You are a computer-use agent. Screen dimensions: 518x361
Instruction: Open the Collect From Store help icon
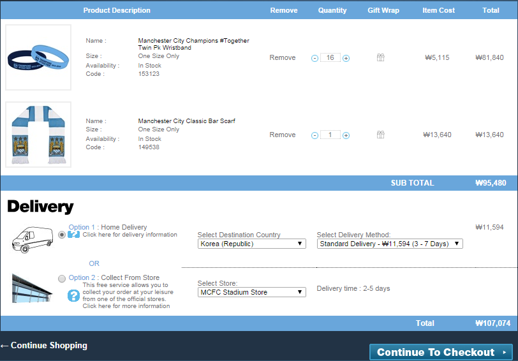click(73, 295)
